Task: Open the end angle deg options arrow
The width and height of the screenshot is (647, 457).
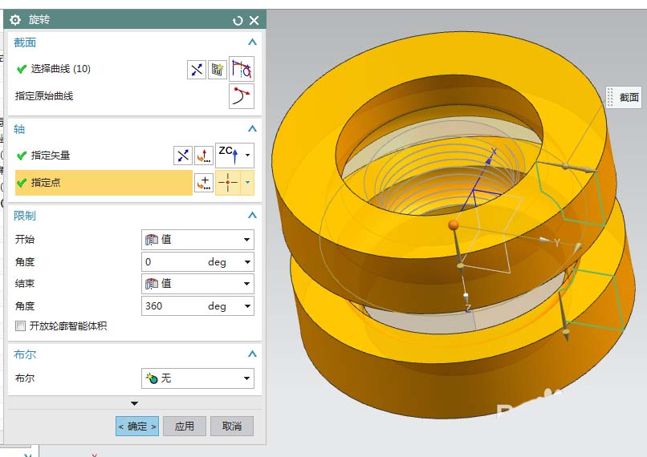Action: point(247,305)
